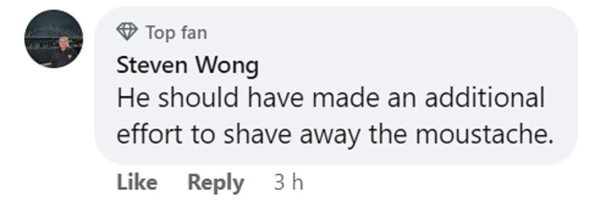Reply to Steven Wong's comment
611x203 pixels.
click(x=216, y=183)
